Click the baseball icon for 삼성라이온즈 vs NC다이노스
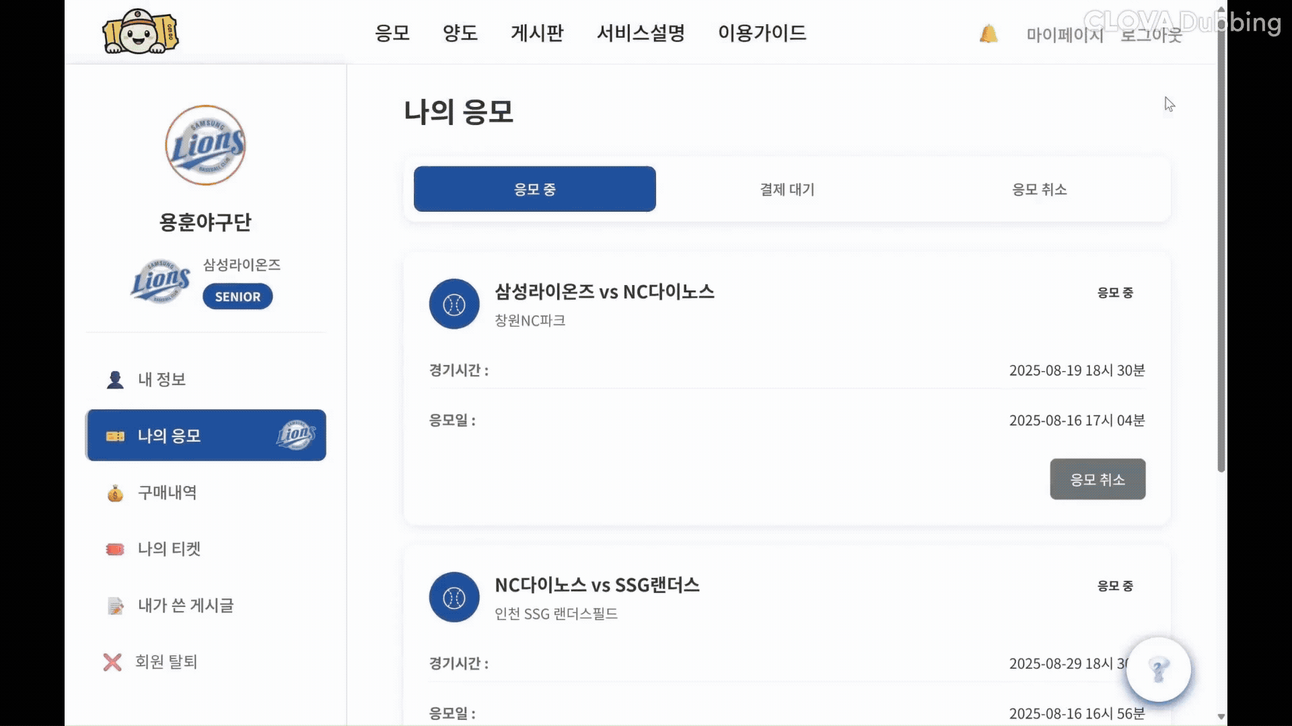 454,304
